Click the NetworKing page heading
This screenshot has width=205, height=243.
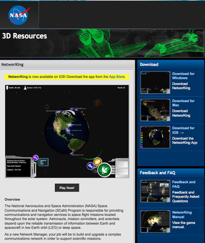tap(12, 65)
